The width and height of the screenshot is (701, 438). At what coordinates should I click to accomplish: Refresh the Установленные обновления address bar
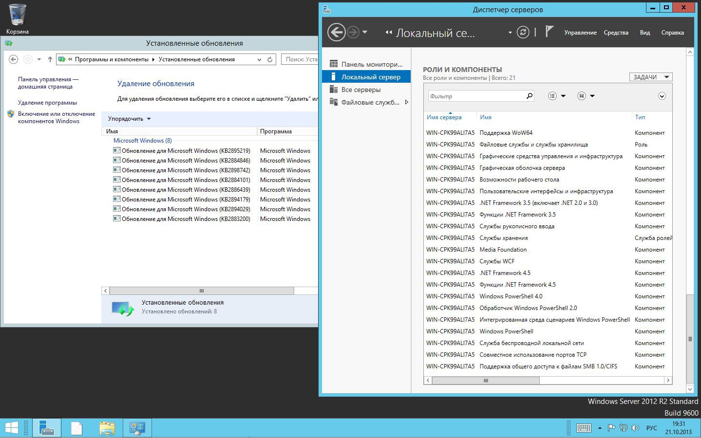270,59
